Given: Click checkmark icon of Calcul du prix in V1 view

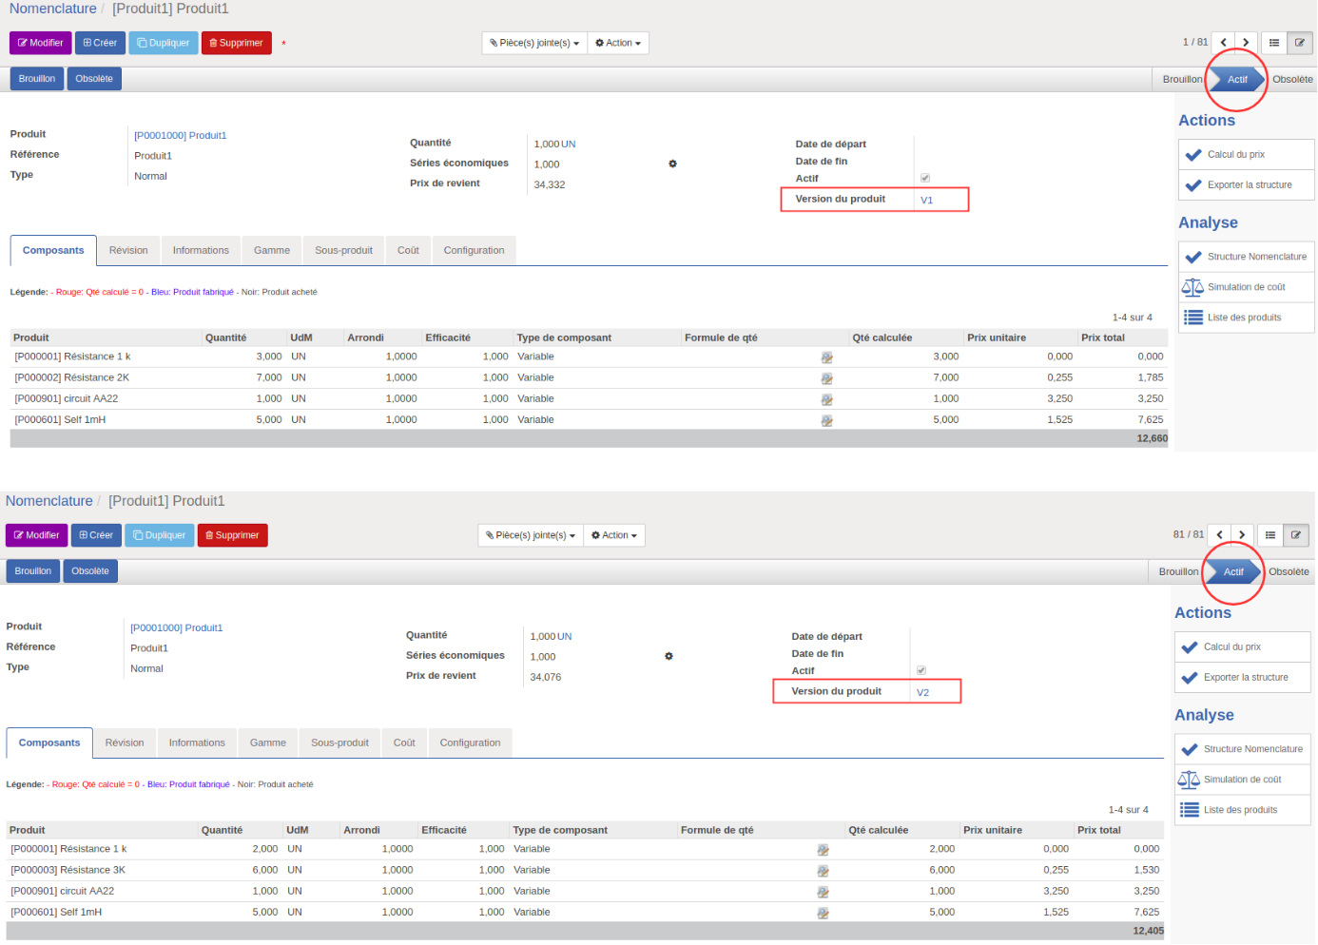Looking at the screenshot, I should point(1193,155).
